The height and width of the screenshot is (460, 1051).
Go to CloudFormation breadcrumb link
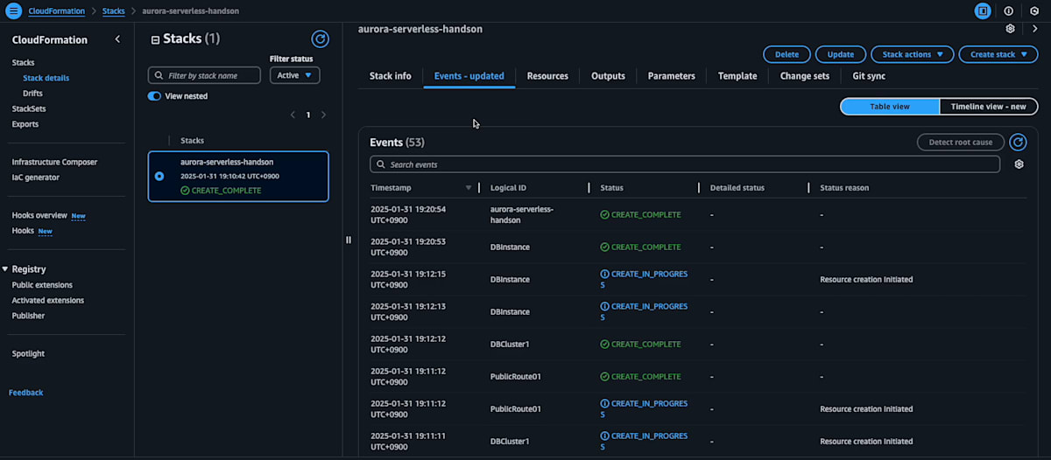[x=57, y=11]
